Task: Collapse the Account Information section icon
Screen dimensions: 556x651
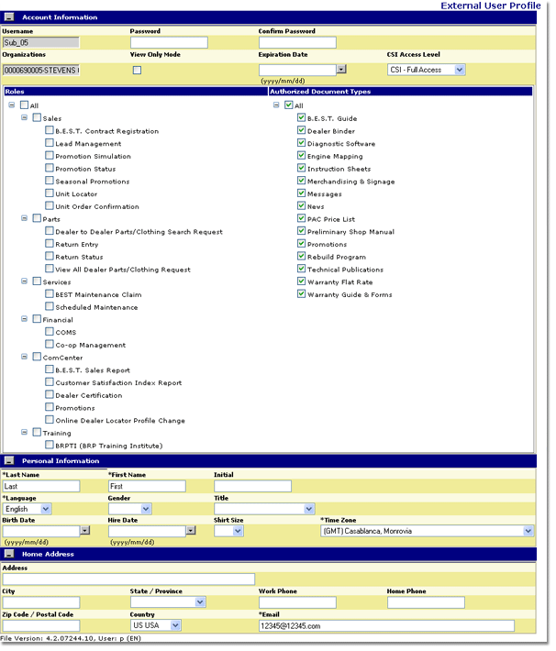Action: click(8, 17)
